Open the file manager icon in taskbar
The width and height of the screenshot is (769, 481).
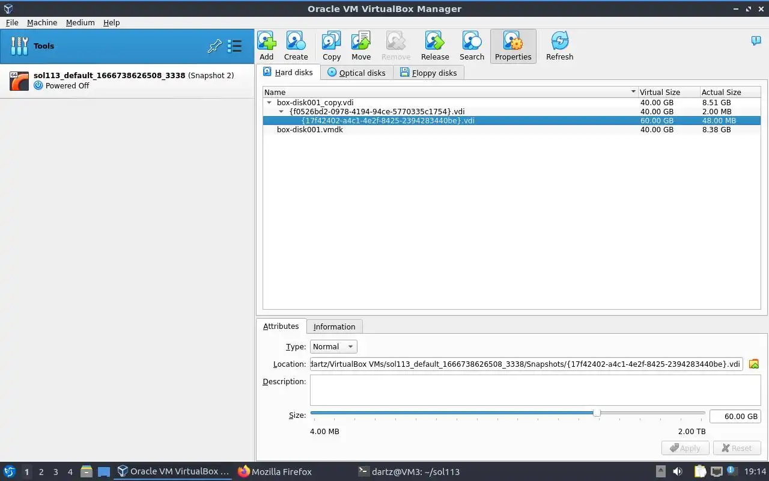[87, 471]
